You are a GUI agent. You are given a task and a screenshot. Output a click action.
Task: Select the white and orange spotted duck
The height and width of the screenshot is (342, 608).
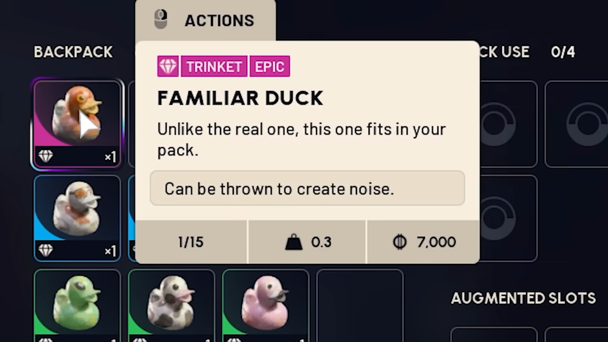[77, 218]
